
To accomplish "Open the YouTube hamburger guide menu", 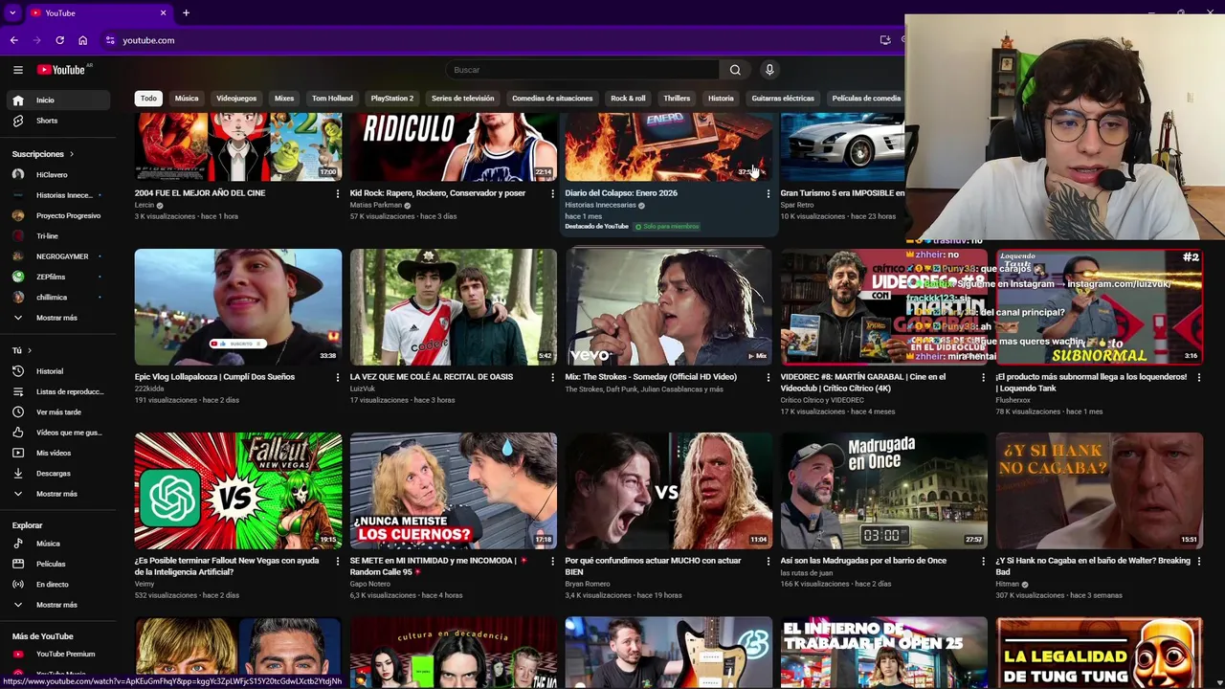I will [x=17, y=70].
